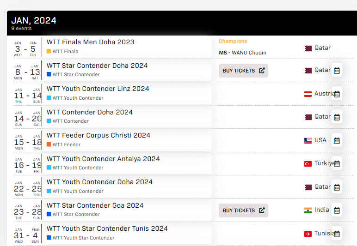
Task: Click calendar icon for Tunis Tunisia event
Action: point(337,234)
